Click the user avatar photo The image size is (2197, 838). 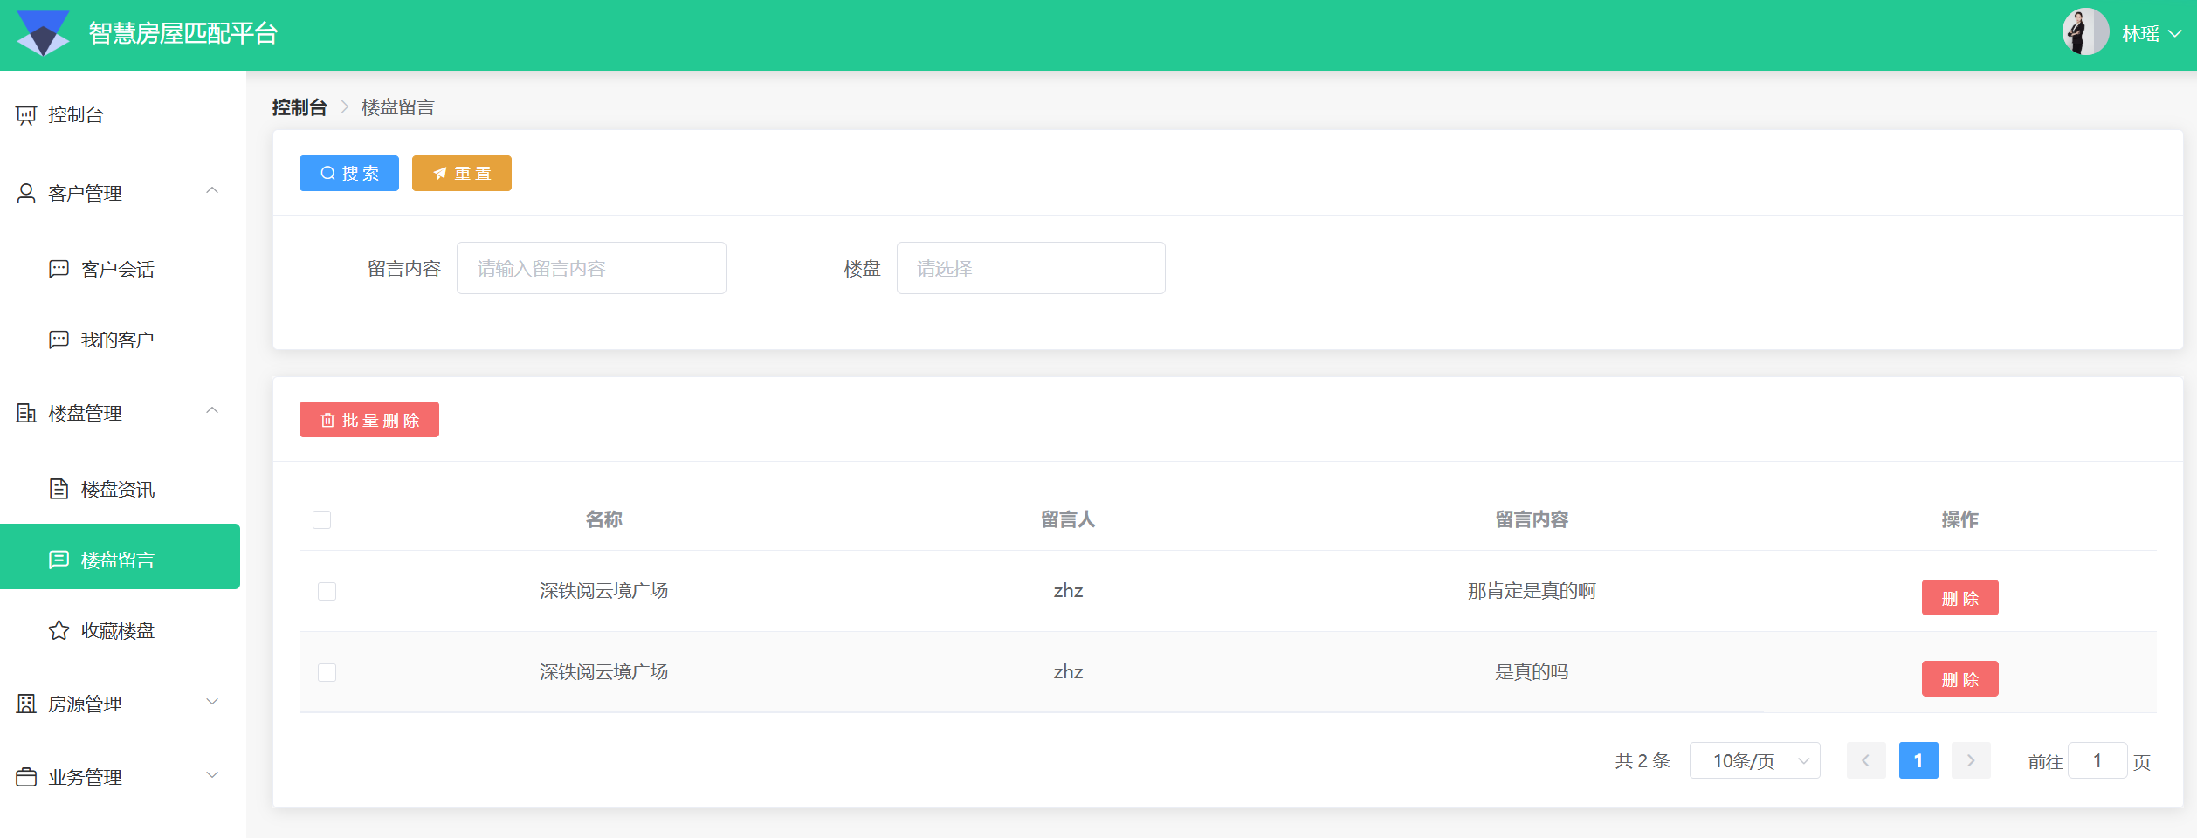tap(2085, 32)
